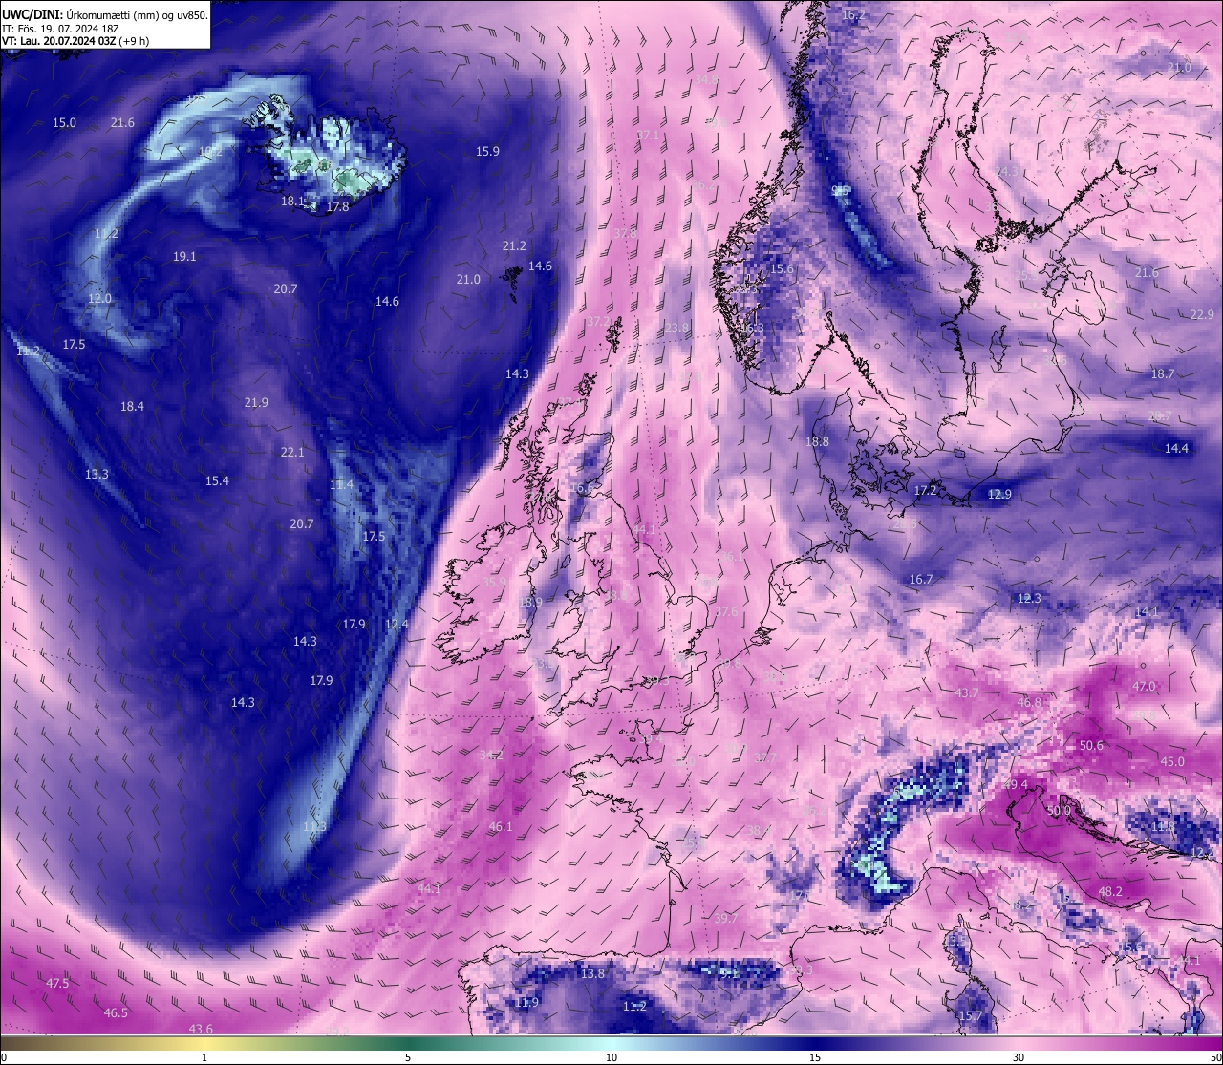Click the 39.7 value over southern France
1223x1065 pixels.
click(726, 919)
